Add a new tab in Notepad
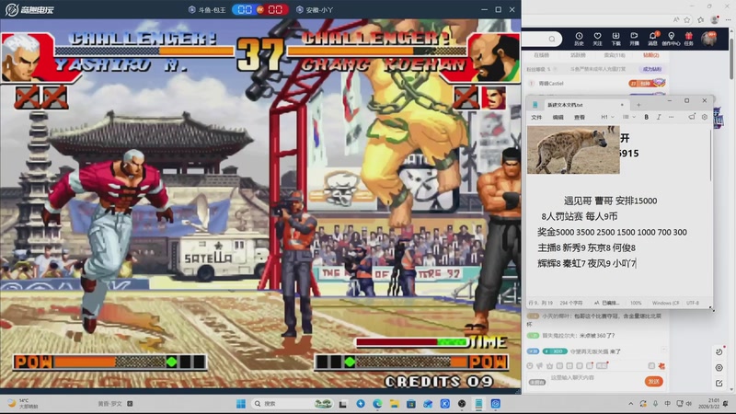This screenshot has height=414, width=736. tap(638, 105)
